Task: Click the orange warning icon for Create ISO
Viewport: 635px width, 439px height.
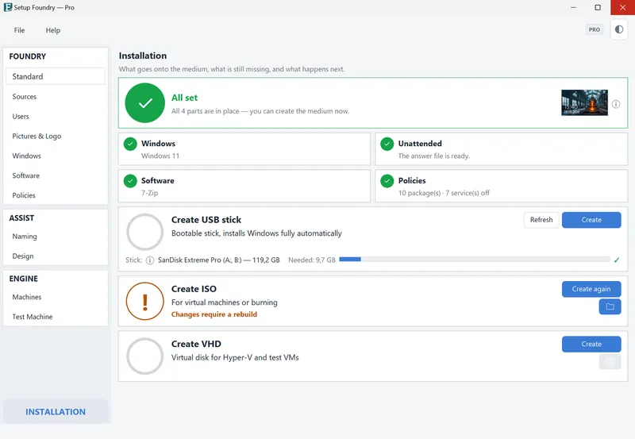Action: 145,302
